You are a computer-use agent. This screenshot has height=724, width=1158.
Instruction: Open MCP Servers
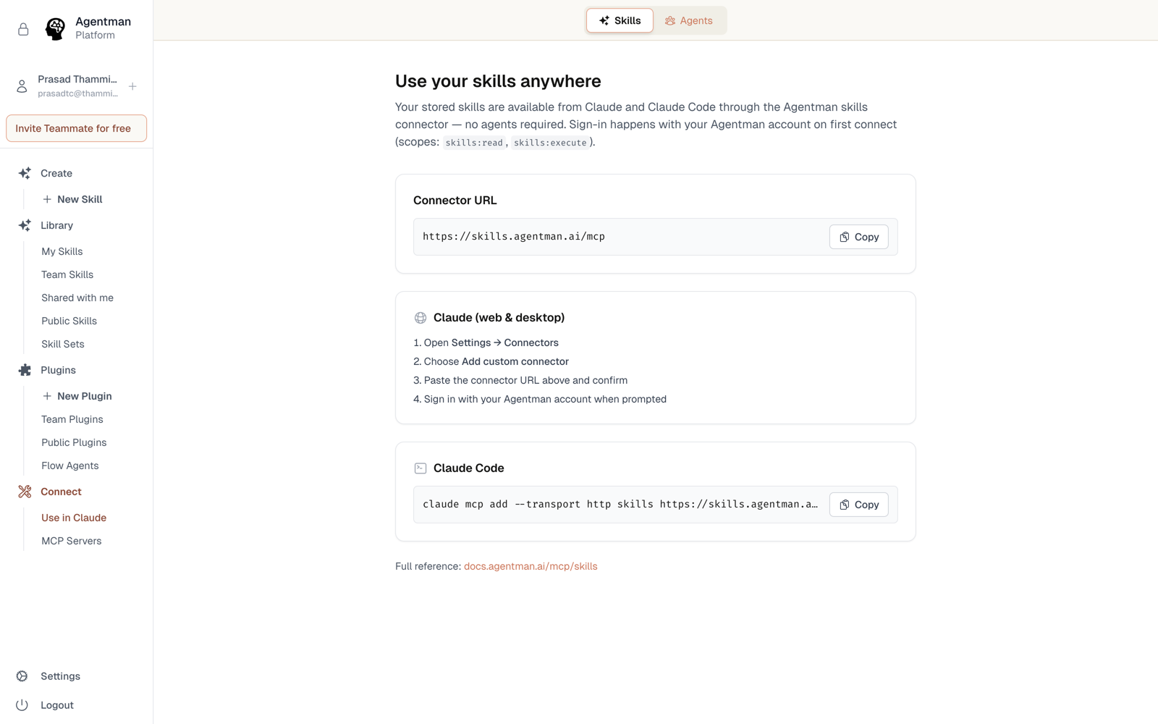coord(72,541)
